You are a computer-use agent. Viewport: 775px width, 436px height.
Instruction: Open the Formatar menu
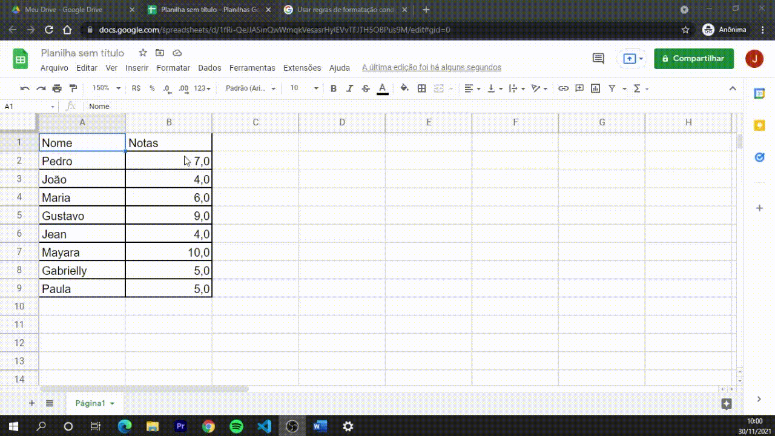pos(173,68)
